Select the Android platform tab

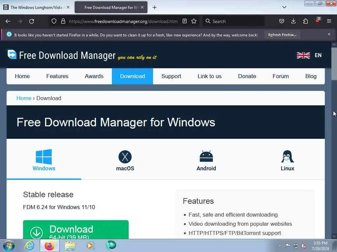click(206, 160)
